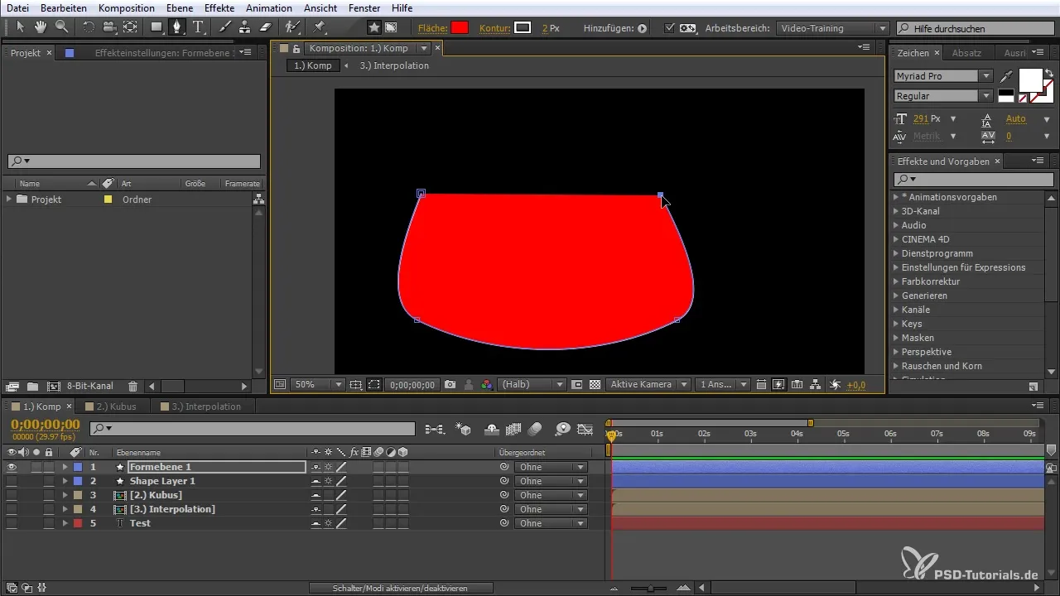Click the snapshot camera icon in viewer
Image resolution: width=1060 pixels, height=596 pixels.
coord(450,385)
